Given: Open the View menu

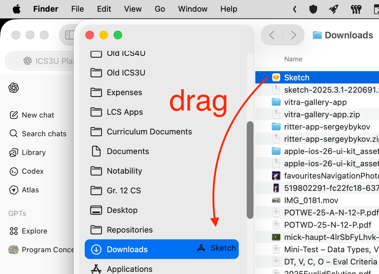Looking at the screenshot, I should tap(133, 9).
